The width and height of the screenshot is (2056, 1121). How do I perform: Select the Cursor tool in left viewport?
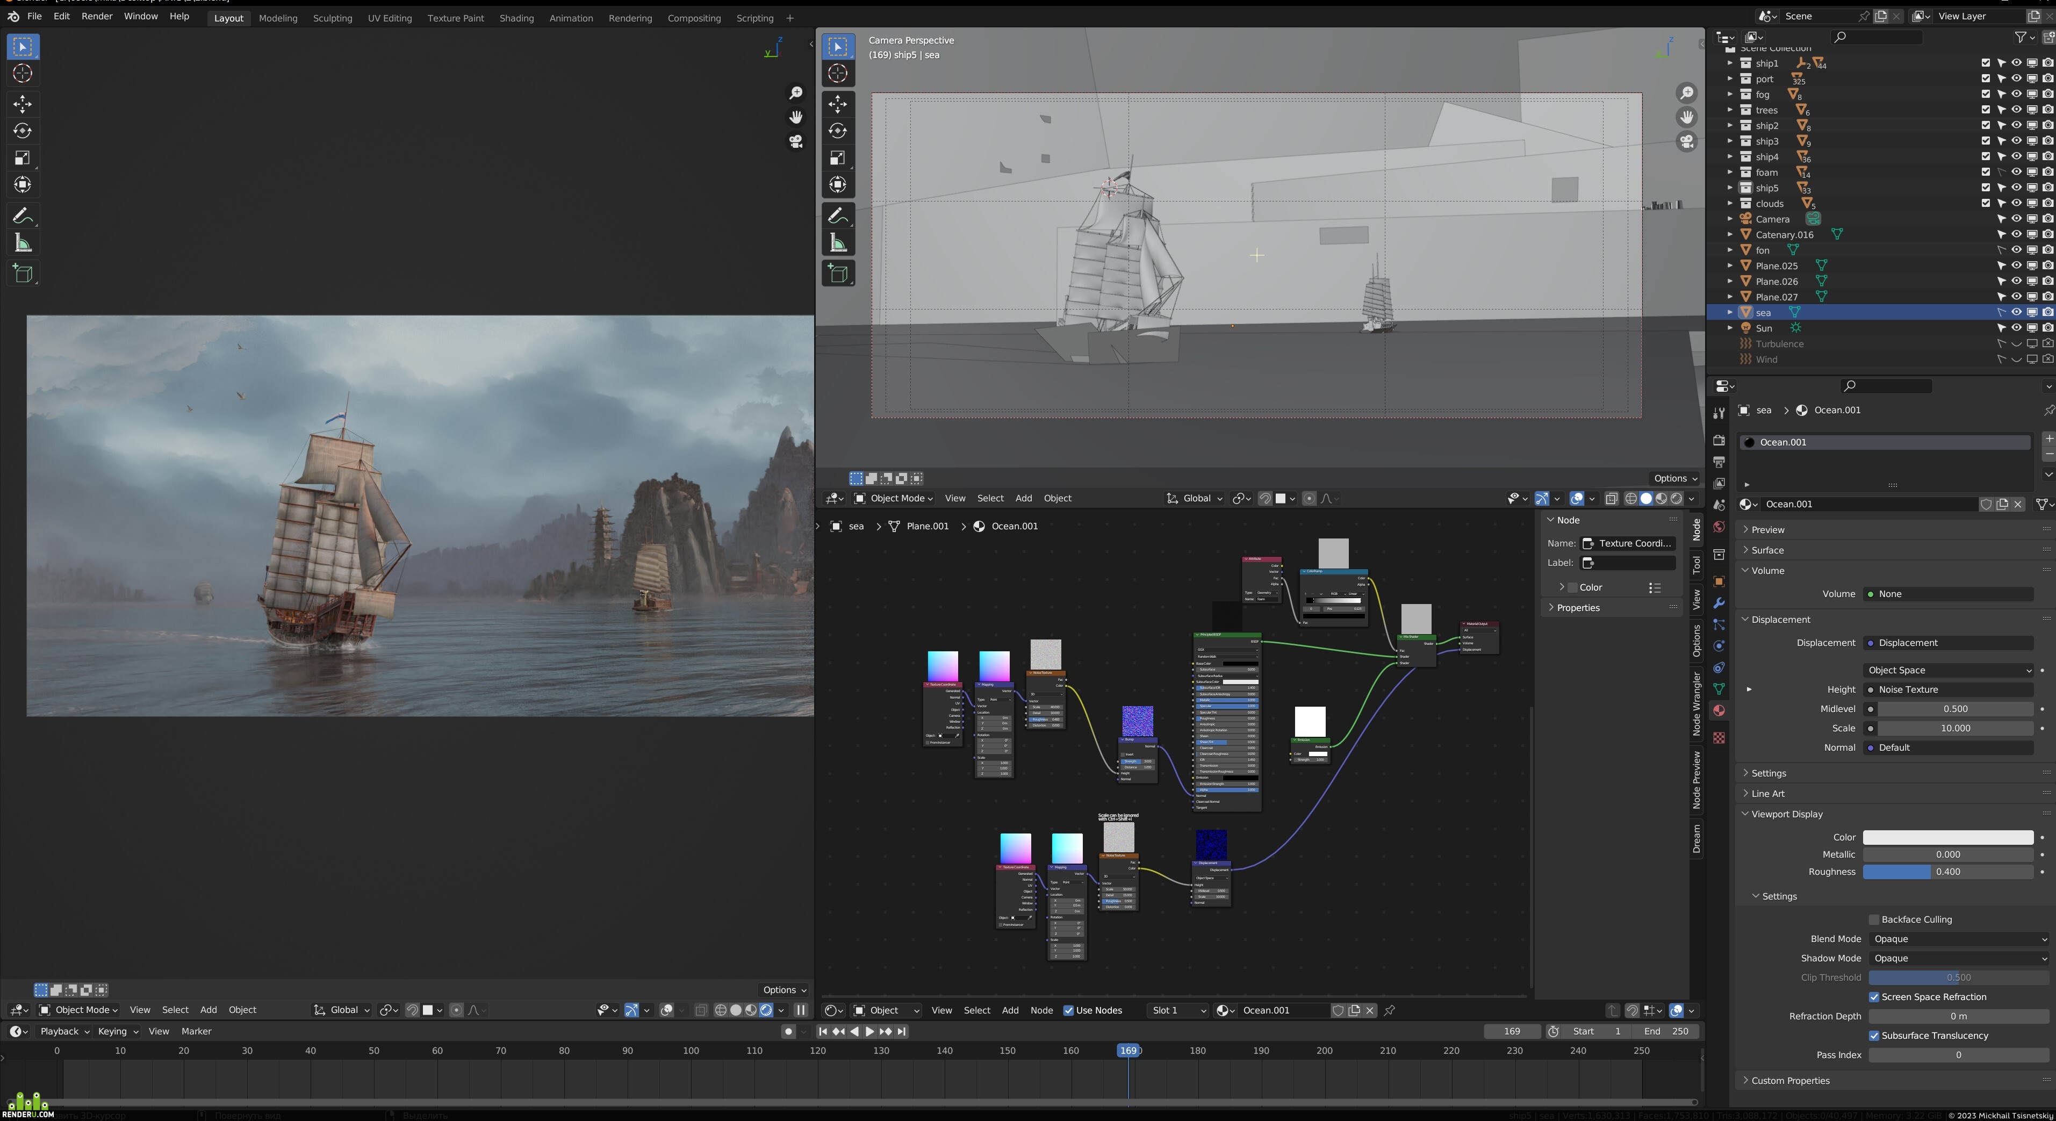23,74
